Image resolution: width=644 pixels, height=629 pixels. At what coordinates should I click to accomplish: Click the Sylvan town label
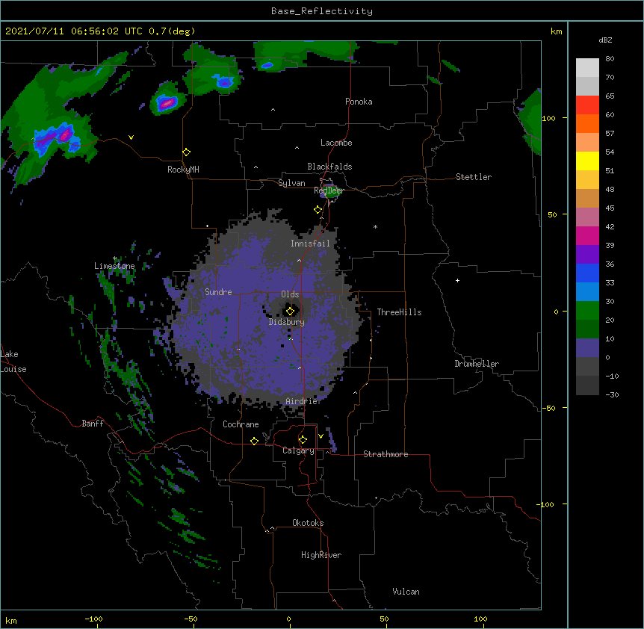(x=291, y=183)
